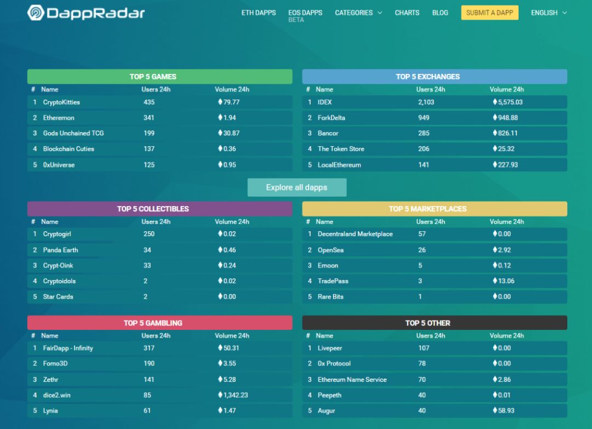The image size is (592, 429).
Task: Click the Ether icon beside 0xUniverse volume 0.95
Action: click(220, 165)
